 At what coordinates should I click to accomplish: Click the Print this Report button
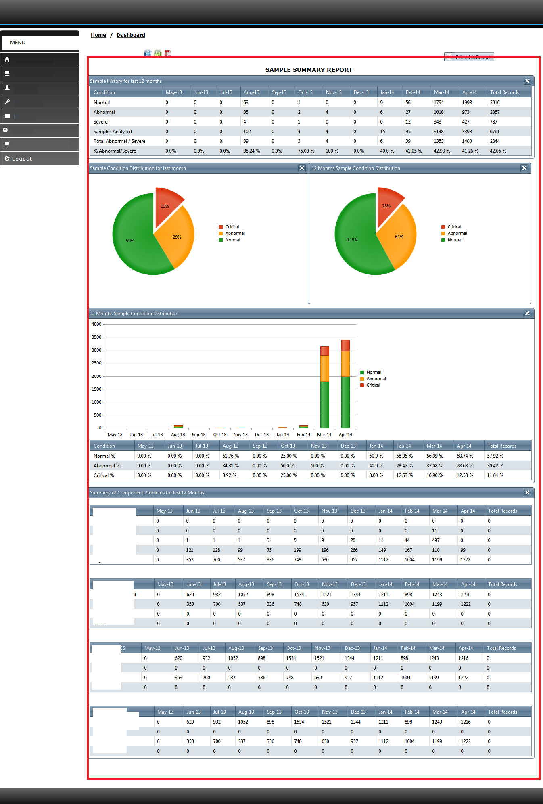point(469,57)
